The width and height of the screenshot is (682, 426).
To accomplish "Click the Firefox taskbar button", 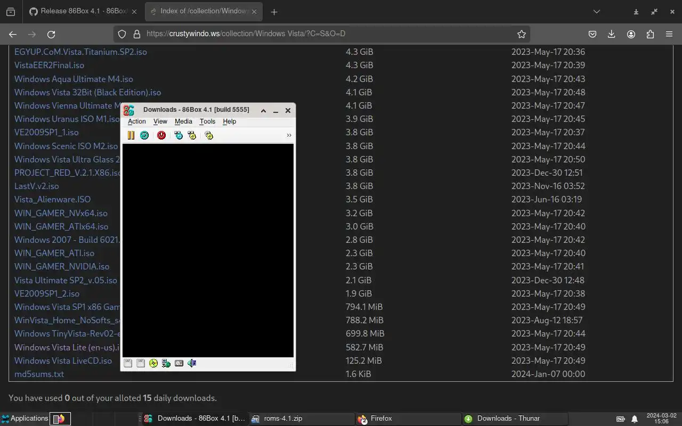I will click(408, 419).
